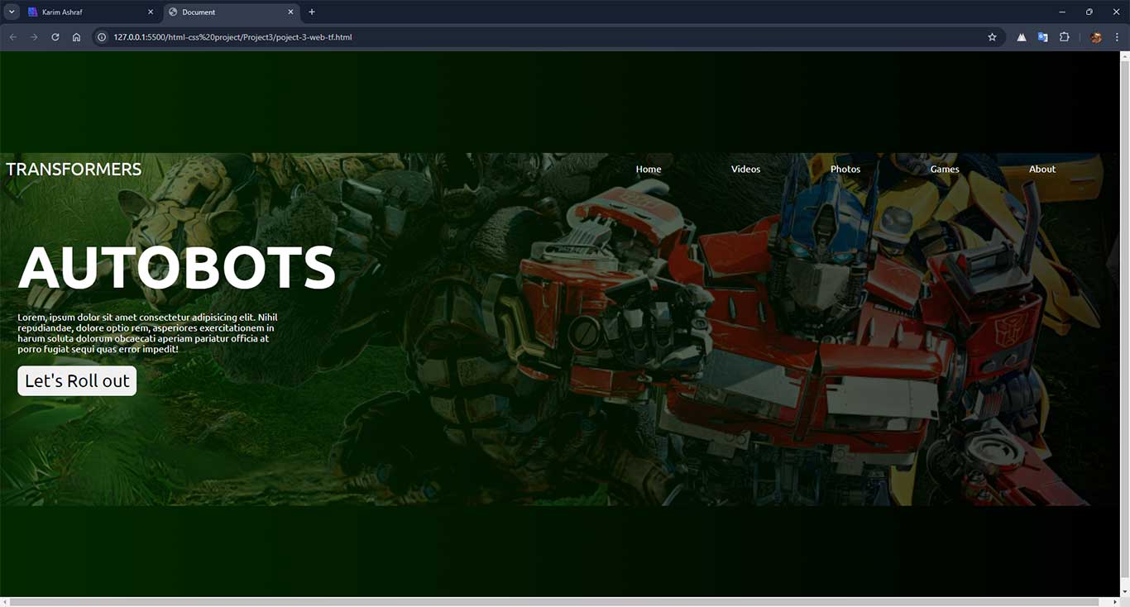Close the Document tab

point(290,12)
